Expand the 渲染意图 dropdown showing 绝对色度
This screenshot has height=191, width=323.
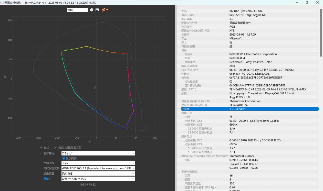tap(98, 174)
